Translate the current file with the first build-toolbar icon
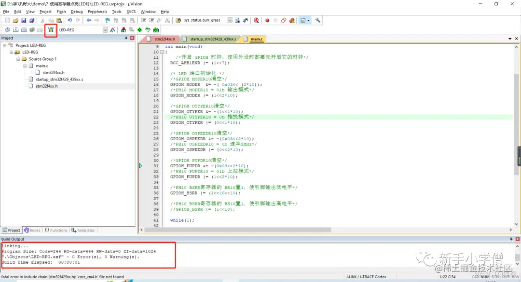Viewport: 521px width, 282px height. click(x=7, y=29)
